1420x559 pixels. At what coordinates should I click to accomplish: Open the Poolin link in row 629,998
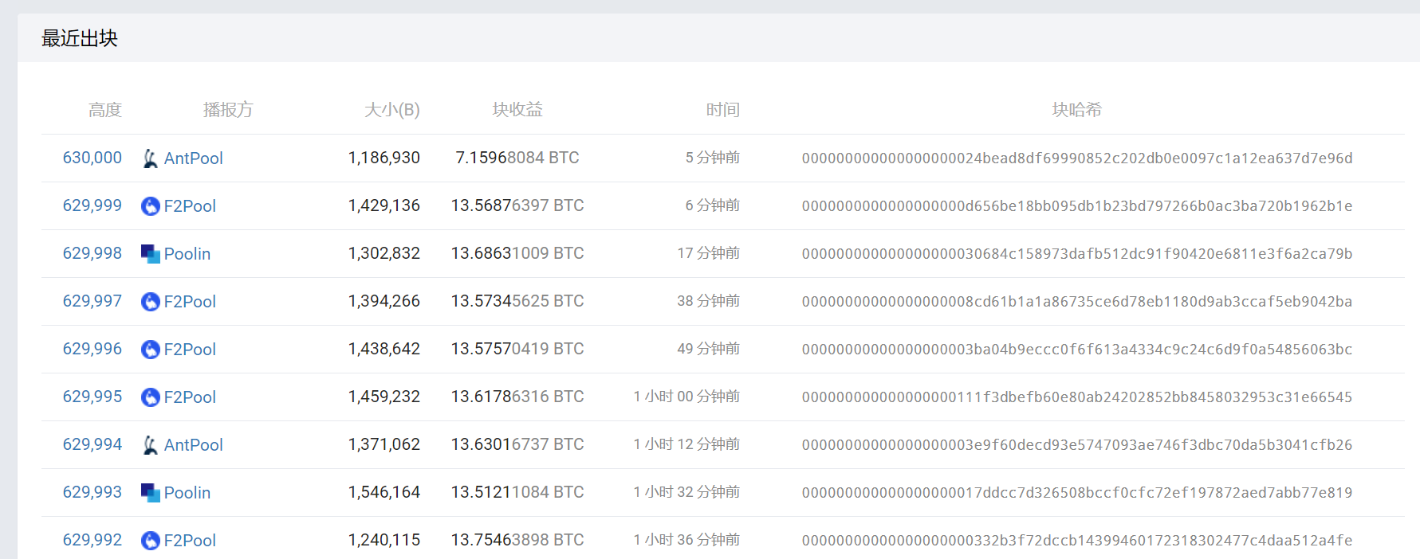pos(187,254)
